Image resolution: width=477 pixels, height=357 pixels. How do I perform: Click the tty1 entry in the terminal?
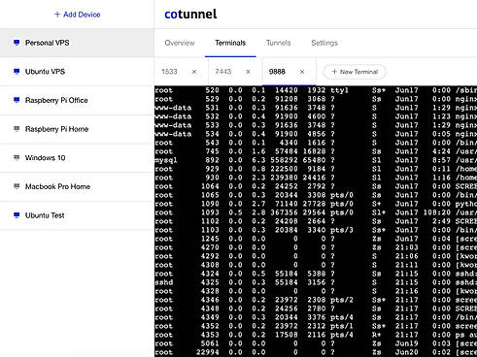[x=339, y=90]
